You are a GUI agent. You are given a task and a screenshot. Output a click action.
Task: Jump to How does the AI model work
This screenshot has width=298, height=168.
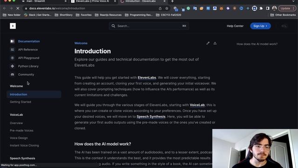tap(257, 44)
